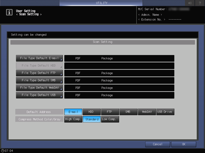Click the speaker volume icon

pos(190,3)
